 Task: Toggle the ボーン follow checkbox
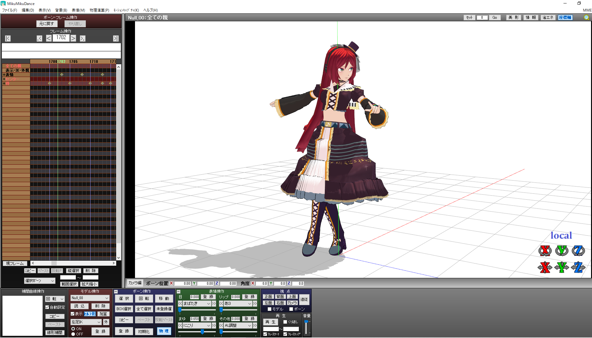point(291,309)
